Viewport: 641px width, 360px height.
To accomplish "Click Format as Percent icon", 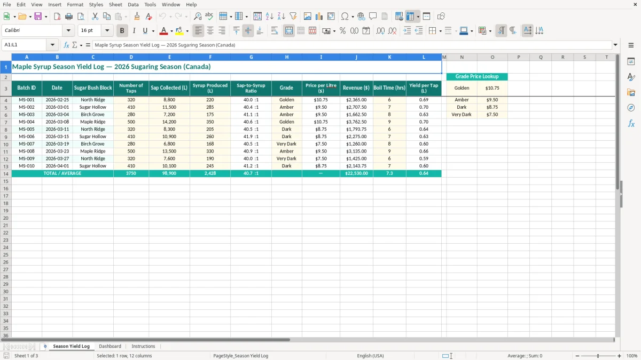I will click(x=342, y=31).
